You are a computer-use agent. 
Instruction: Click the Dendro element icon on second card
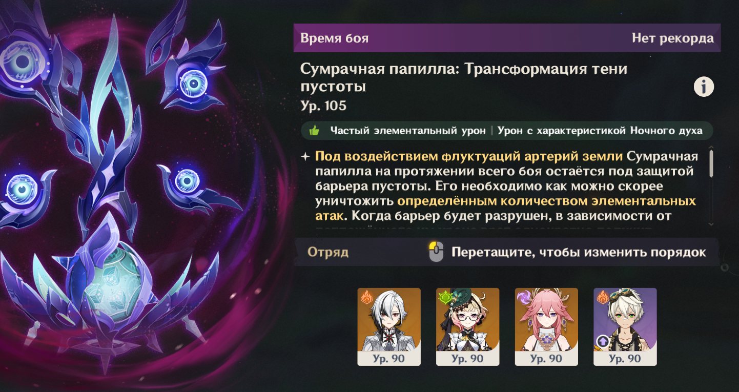pyautogui.click(x=446, y=298)
